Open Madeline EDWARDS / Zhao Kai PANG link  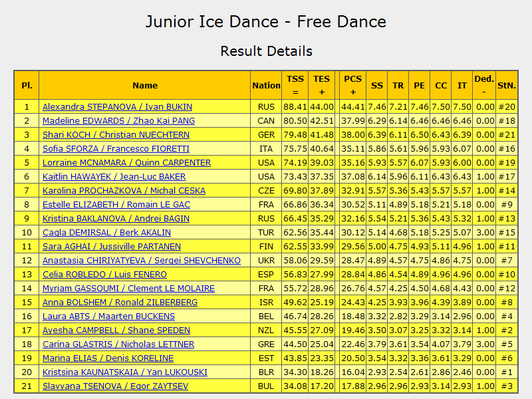118,121
